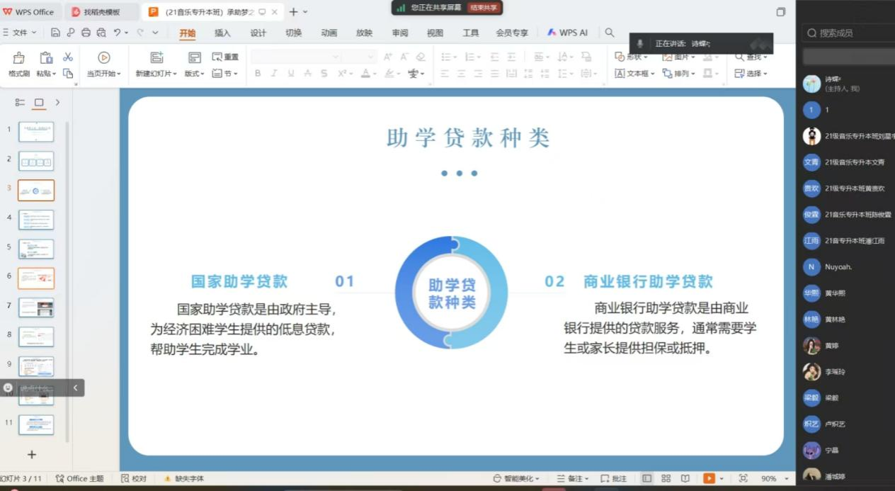This screenshot has width=895, height=491.
Task: Open the Layout (版式) dropdown
Action: [x=194, y=74]
